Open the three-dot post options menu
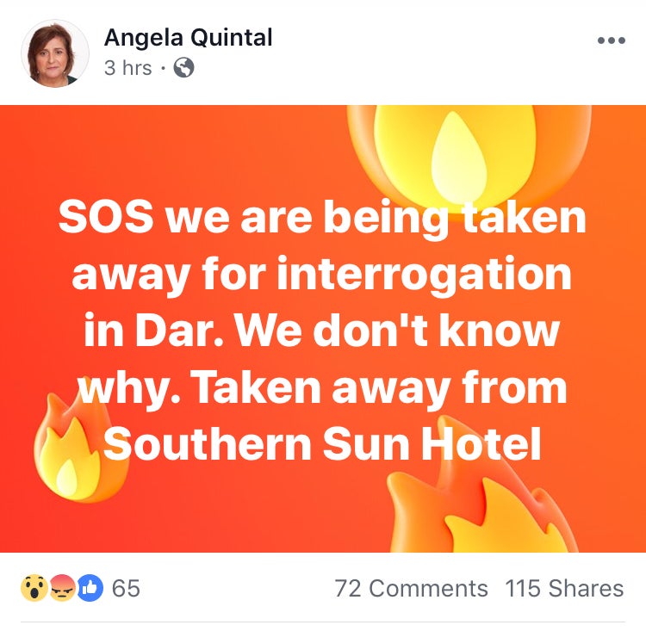The height and width of the screenshot is (631, 646). (612, 40)
